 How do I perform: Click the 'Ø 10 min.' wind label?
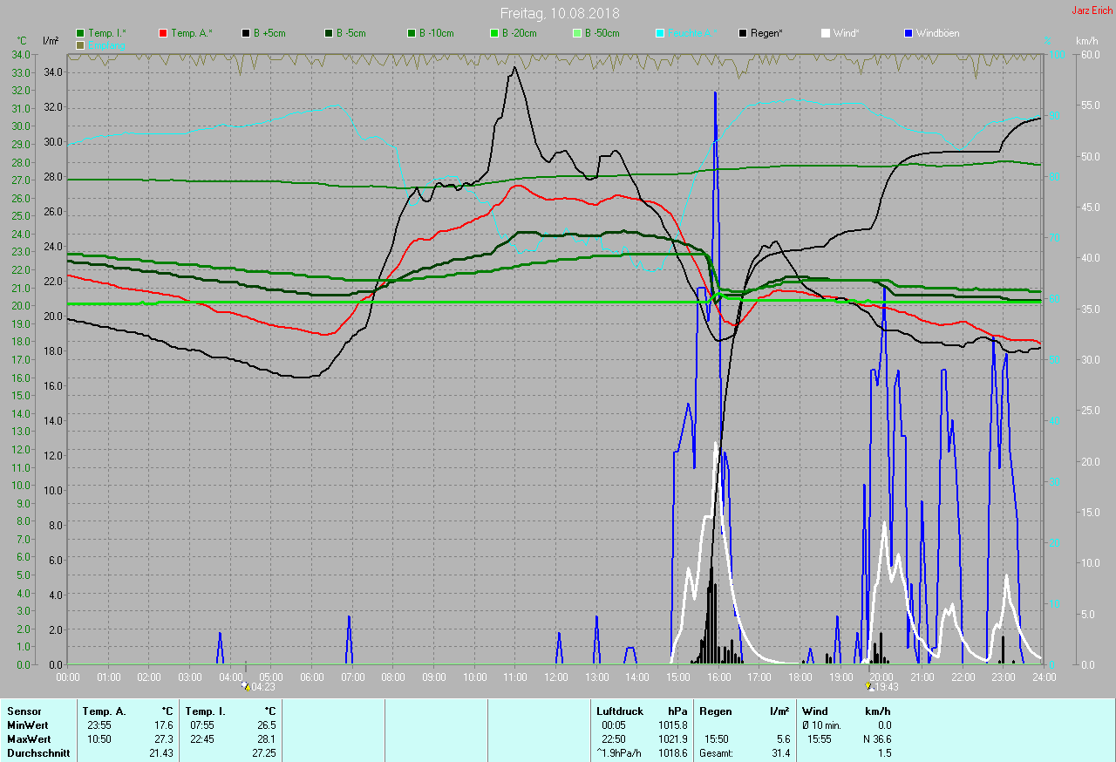821,725
